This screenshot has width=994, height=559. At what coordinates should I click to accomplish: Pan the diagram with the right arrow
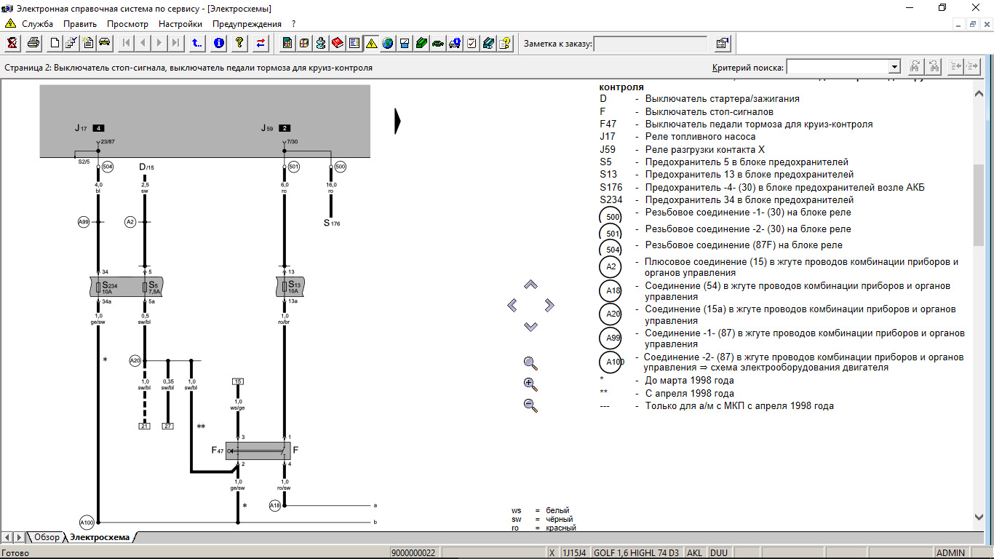tap(549, 305)
